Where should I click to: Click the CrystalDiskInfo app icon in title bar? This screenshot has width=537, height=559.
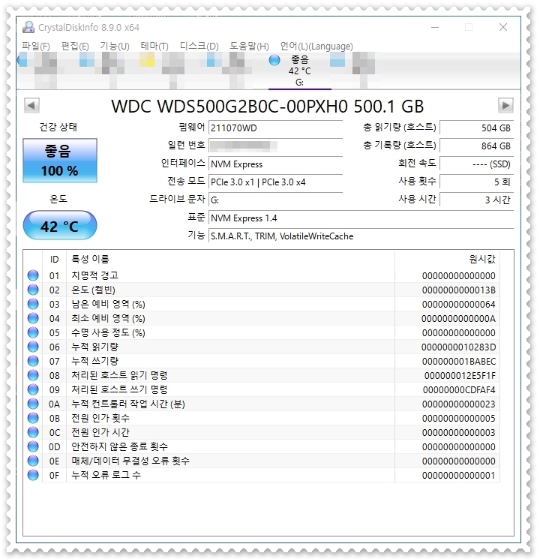pyautogui.click(x=28, y=27)
